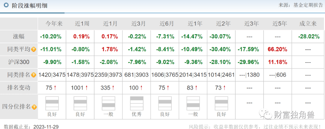Click ranking cell 2359|3973
The image size is (325, 129).
[108, 75]
